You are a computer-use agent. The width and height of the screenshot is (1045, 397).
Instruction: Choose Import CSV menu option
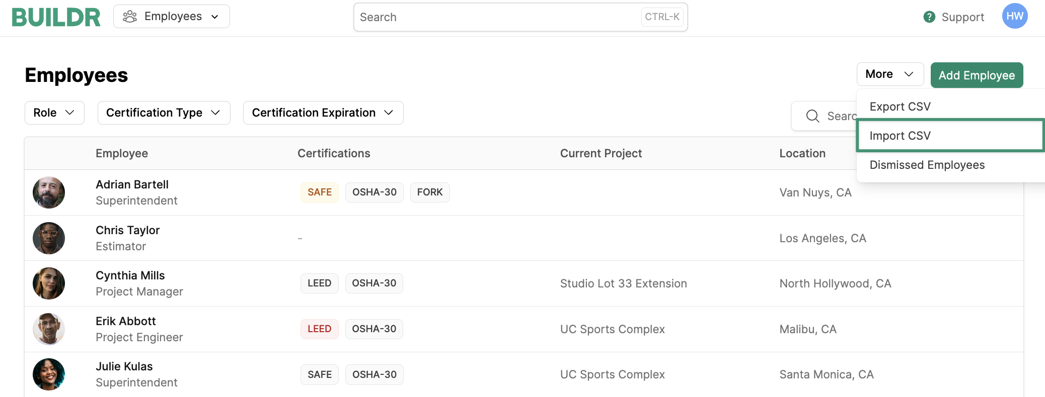tap(900, 136)
